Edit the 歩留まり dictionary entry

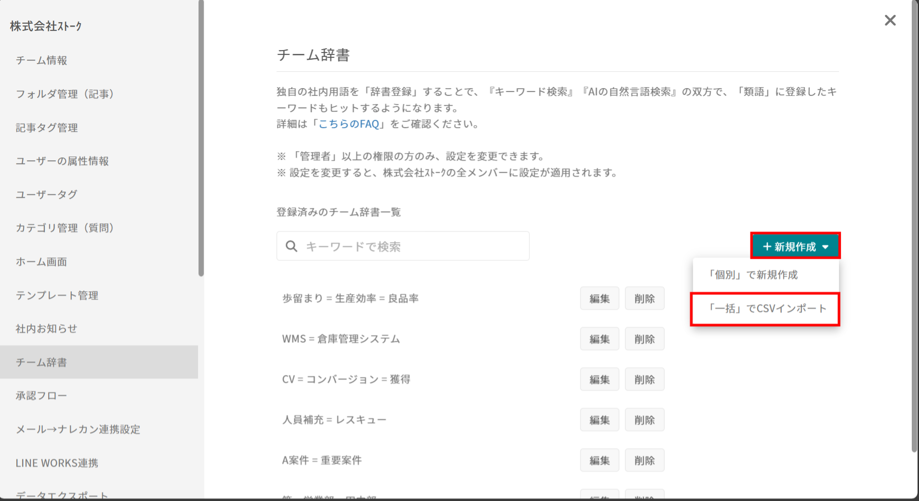(599, 299)
